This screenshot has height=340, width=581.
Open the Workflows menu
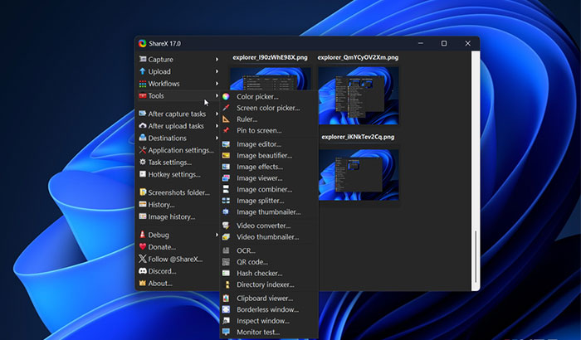pos(178,84)
